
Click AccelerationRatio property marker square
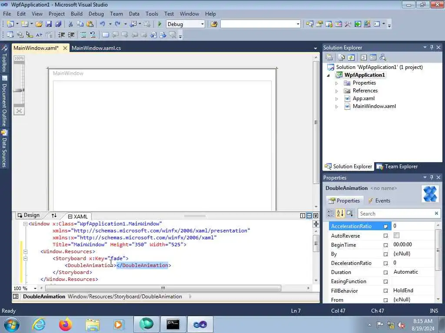[386, 226]
